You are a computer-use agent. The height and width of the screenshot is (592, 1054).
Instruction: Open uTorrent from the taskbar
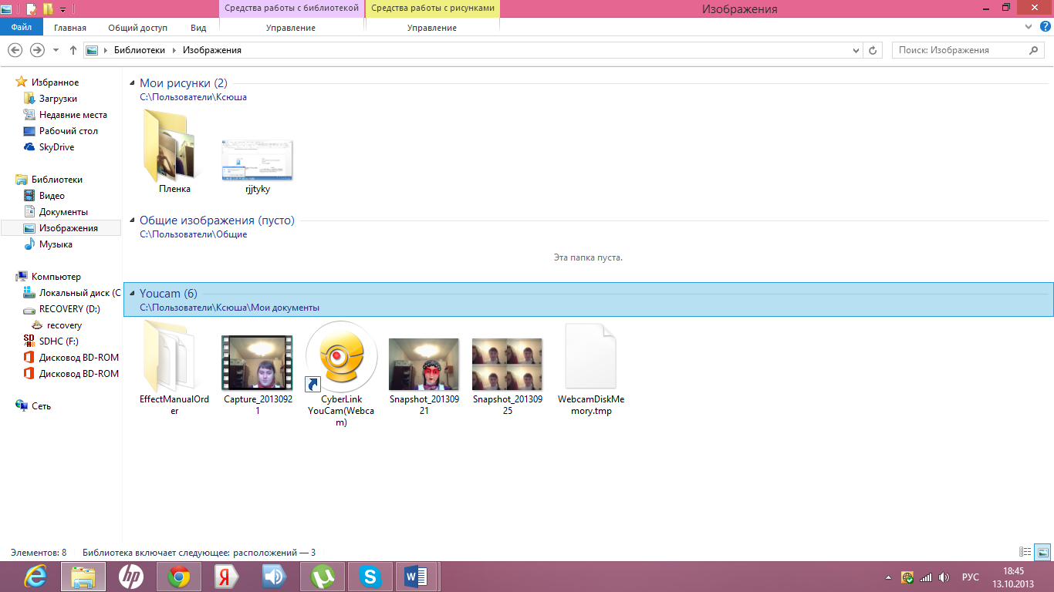323,577
